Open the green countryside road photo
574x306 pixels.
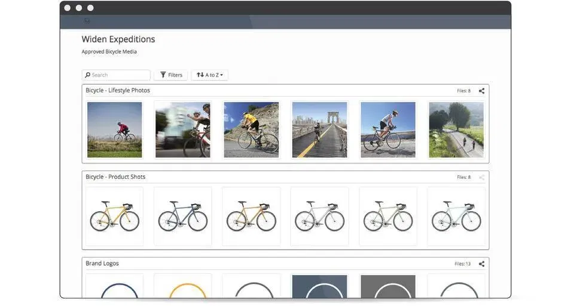(456, 129)
